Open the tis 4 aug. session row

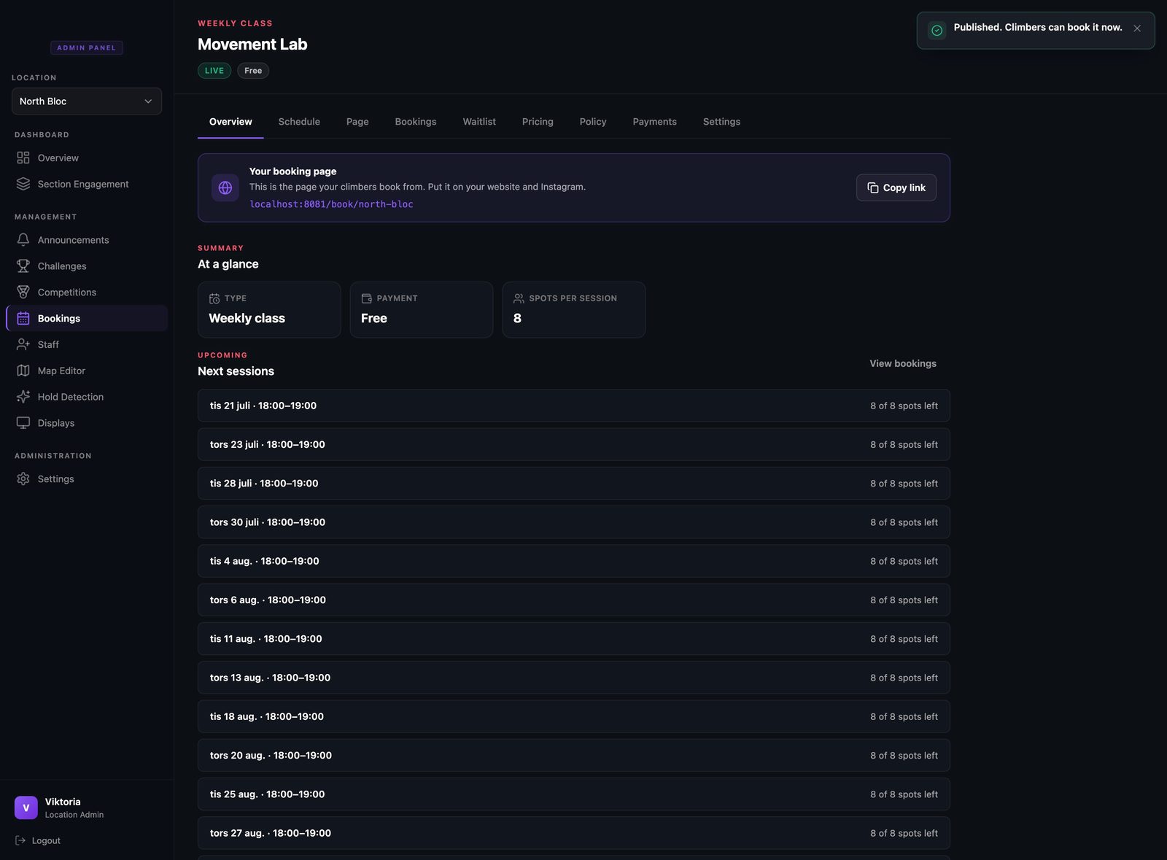(x=574, y=561)
